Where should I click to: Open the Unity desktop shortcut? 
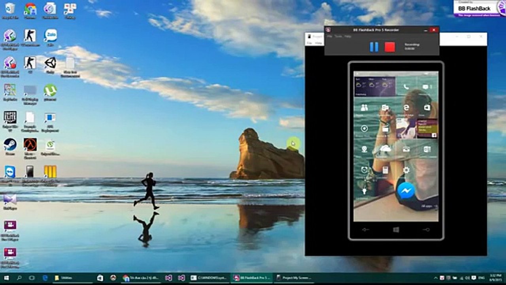pyautogui.click(x=50, y=65)
